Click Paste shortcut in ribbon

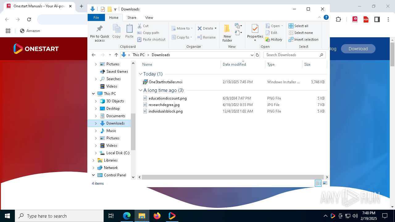151,39
